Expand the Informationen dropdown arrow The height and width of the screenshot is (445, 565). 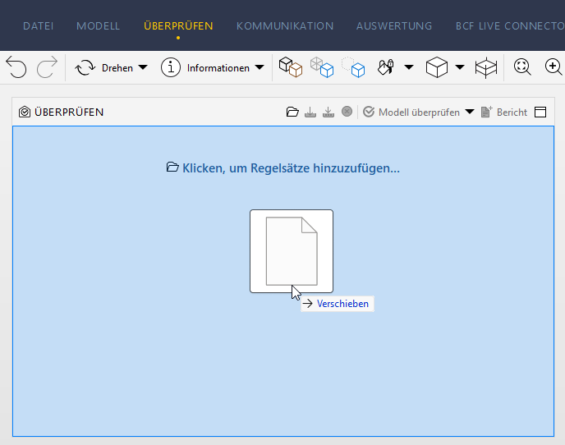(260, 67)
